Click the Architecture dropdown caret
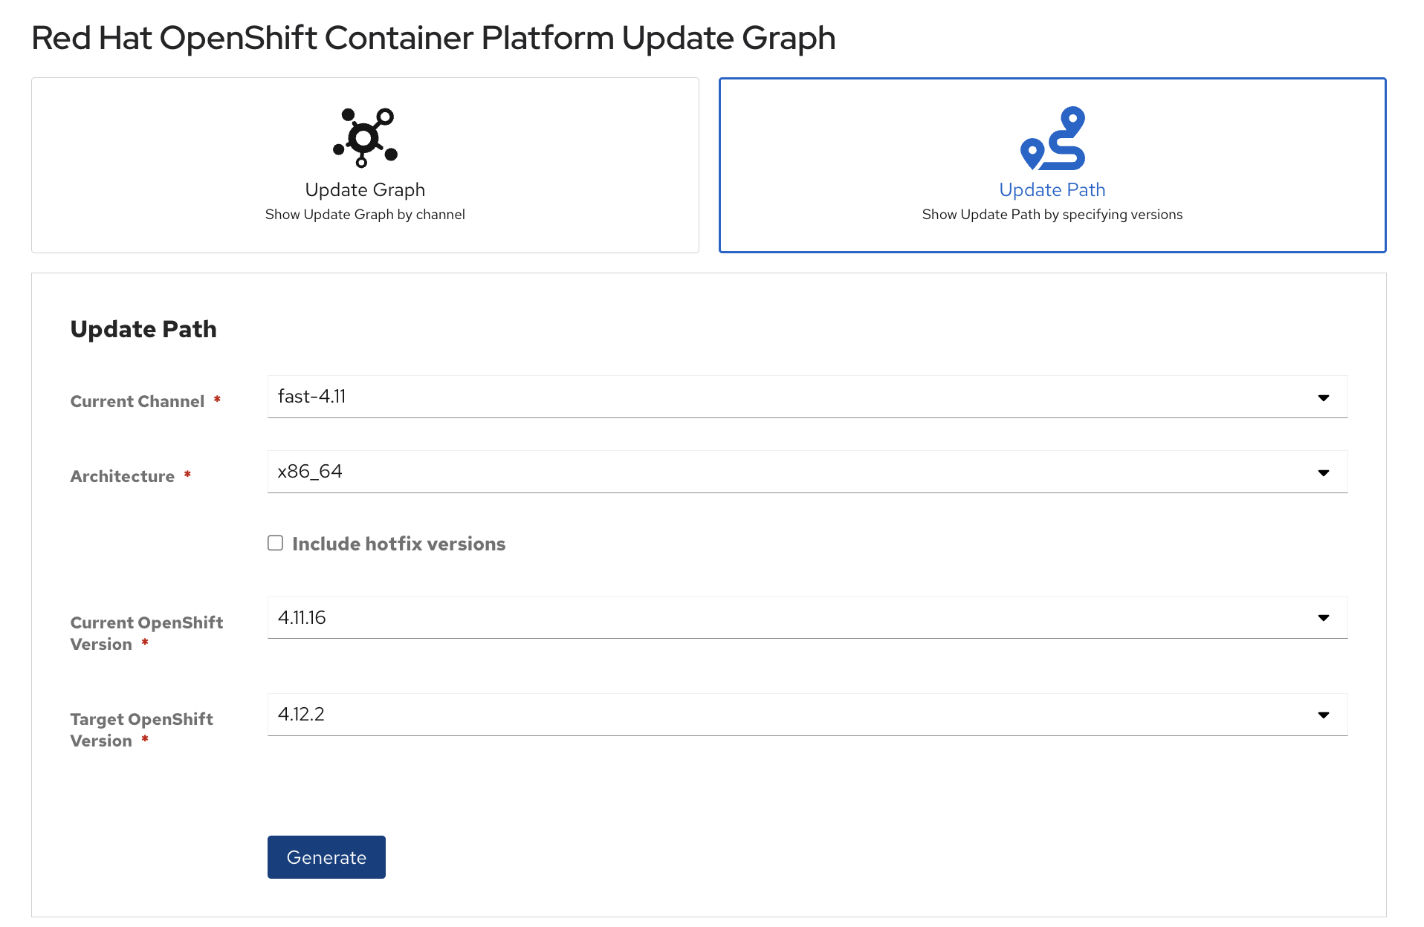 tap(1324, 472)
